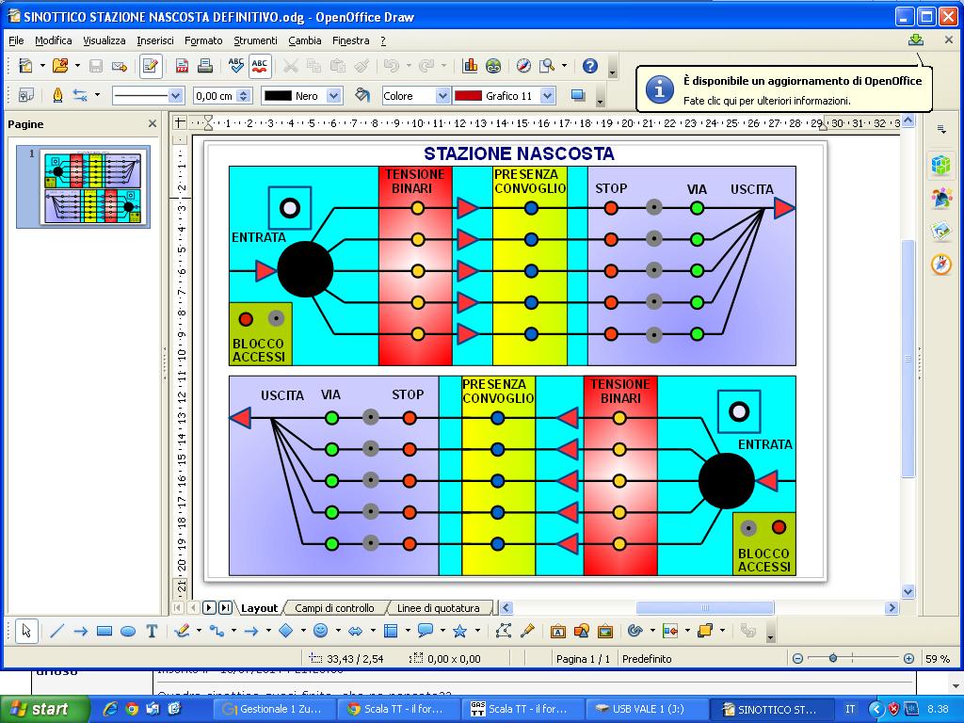Click the OpenOffice update notification balloon
The height and width of the screenshot is (723, 964).
pos(784,89)
